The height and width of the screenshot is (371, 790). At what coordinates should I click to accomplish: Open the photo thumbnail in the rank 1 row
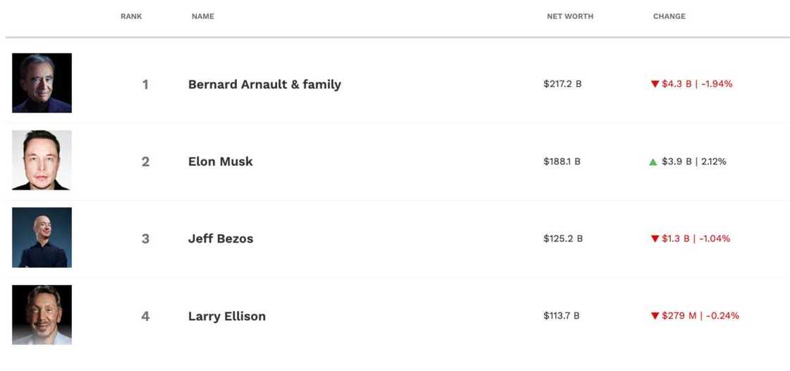point(42,83)
